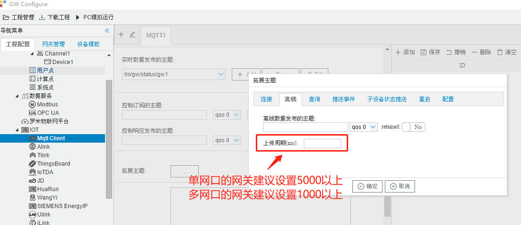
Task: Open WangYi IOT item
Action: tap(44, 198)
